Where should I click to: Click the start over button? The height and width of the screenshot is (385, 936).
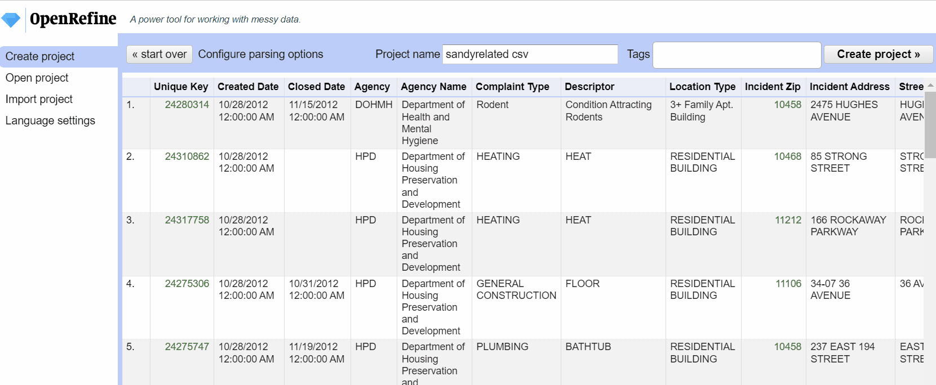[x=159, y=54]
